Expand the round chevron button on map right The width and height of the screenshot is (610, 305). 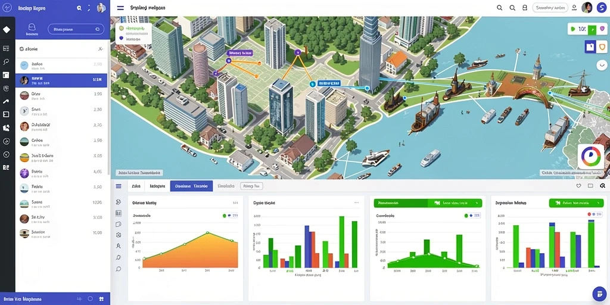[x=602, y=65]
